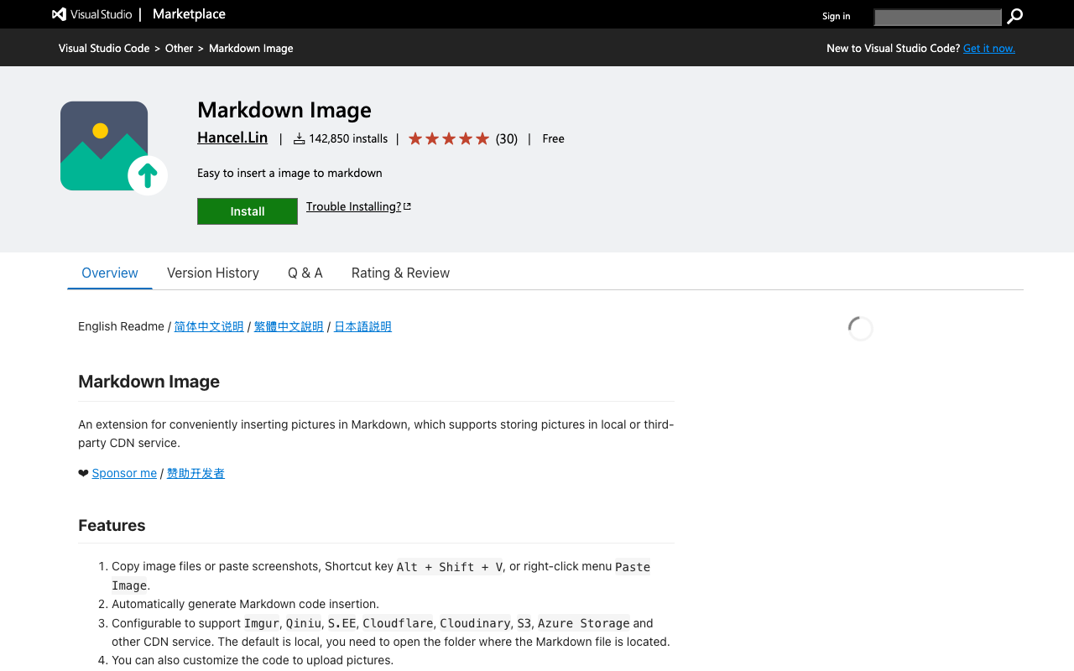1074x671 pixels.
Task: Switch to Version History tab
Action: pos(213,273)
